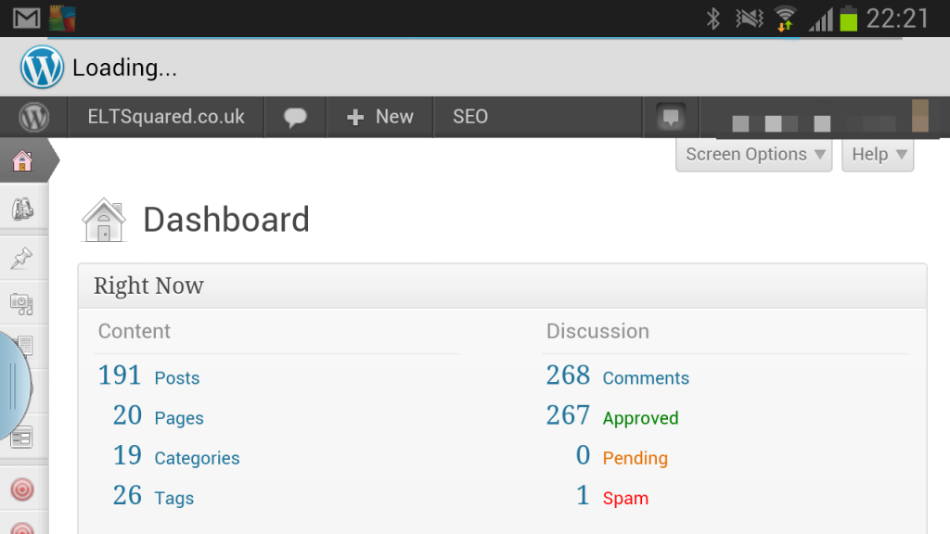
Task: Open the Jetpack icon in sidebar
Action: point(22,209)
